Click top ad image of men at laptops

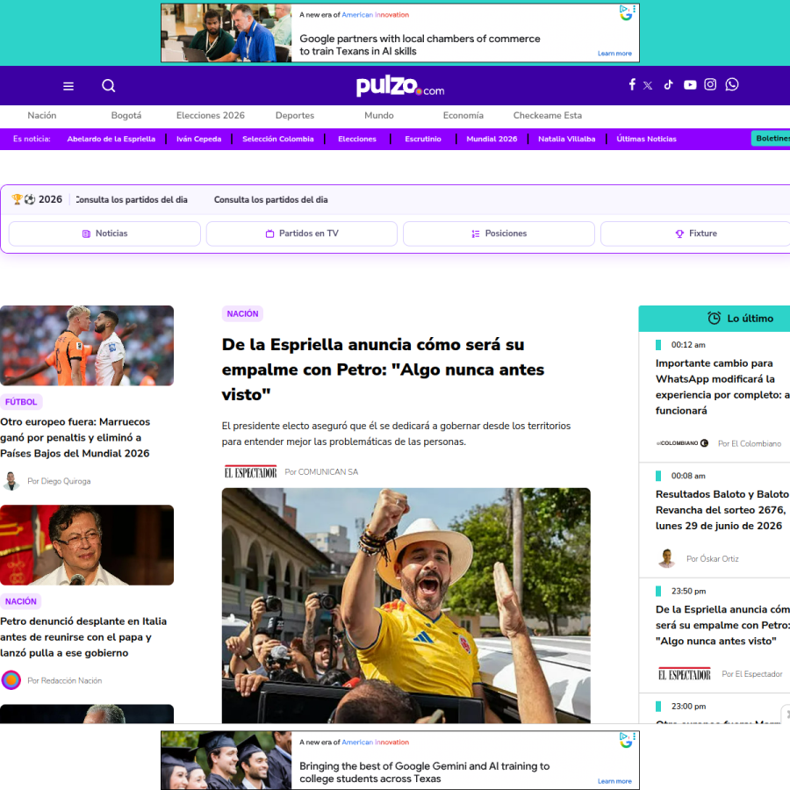click(x=226, y=33)
